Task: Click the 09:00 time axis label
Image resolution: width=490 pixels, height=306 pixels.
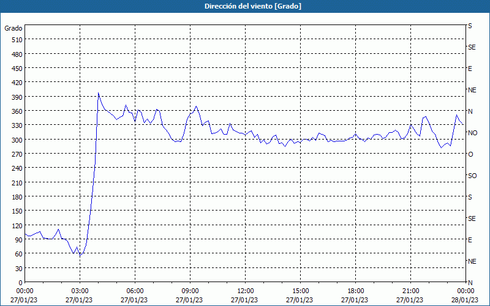Action: pyautogui.click(x=190, y=291)
